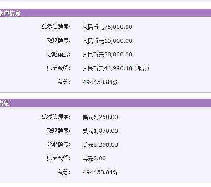Click the 账户信息 purple section header
211x187 pixels.
(105, 13)
